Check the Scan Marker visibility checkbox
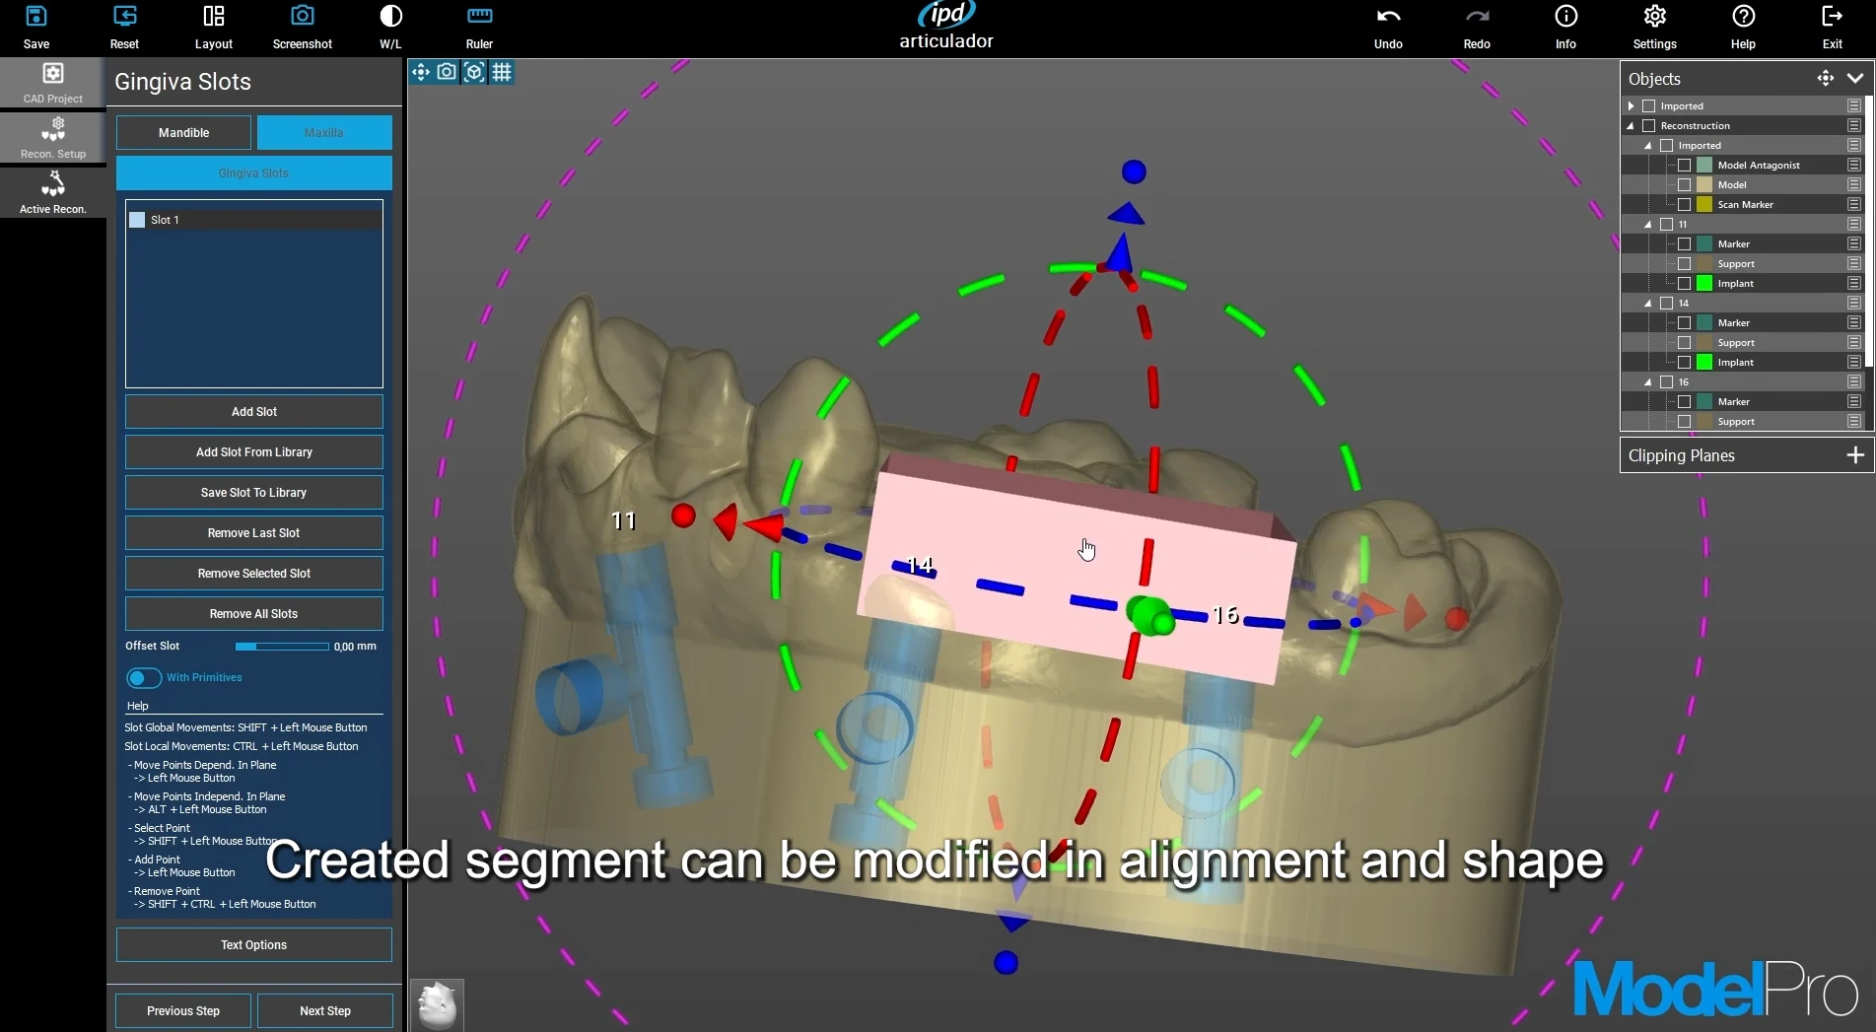 tap(1684, 205)
